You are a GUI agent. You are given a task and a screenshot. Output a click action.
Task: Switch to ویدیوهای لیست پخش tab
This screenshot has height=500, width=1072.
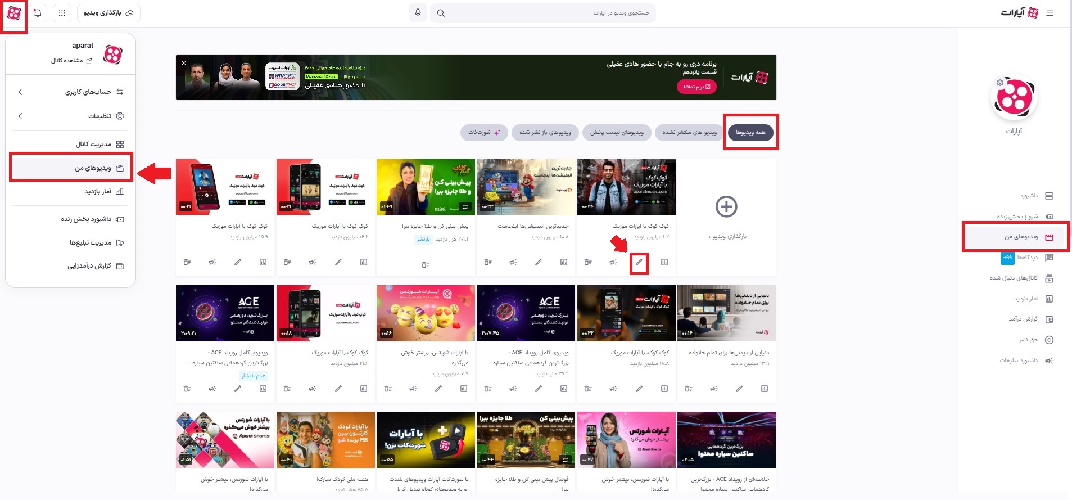point(617,132)
